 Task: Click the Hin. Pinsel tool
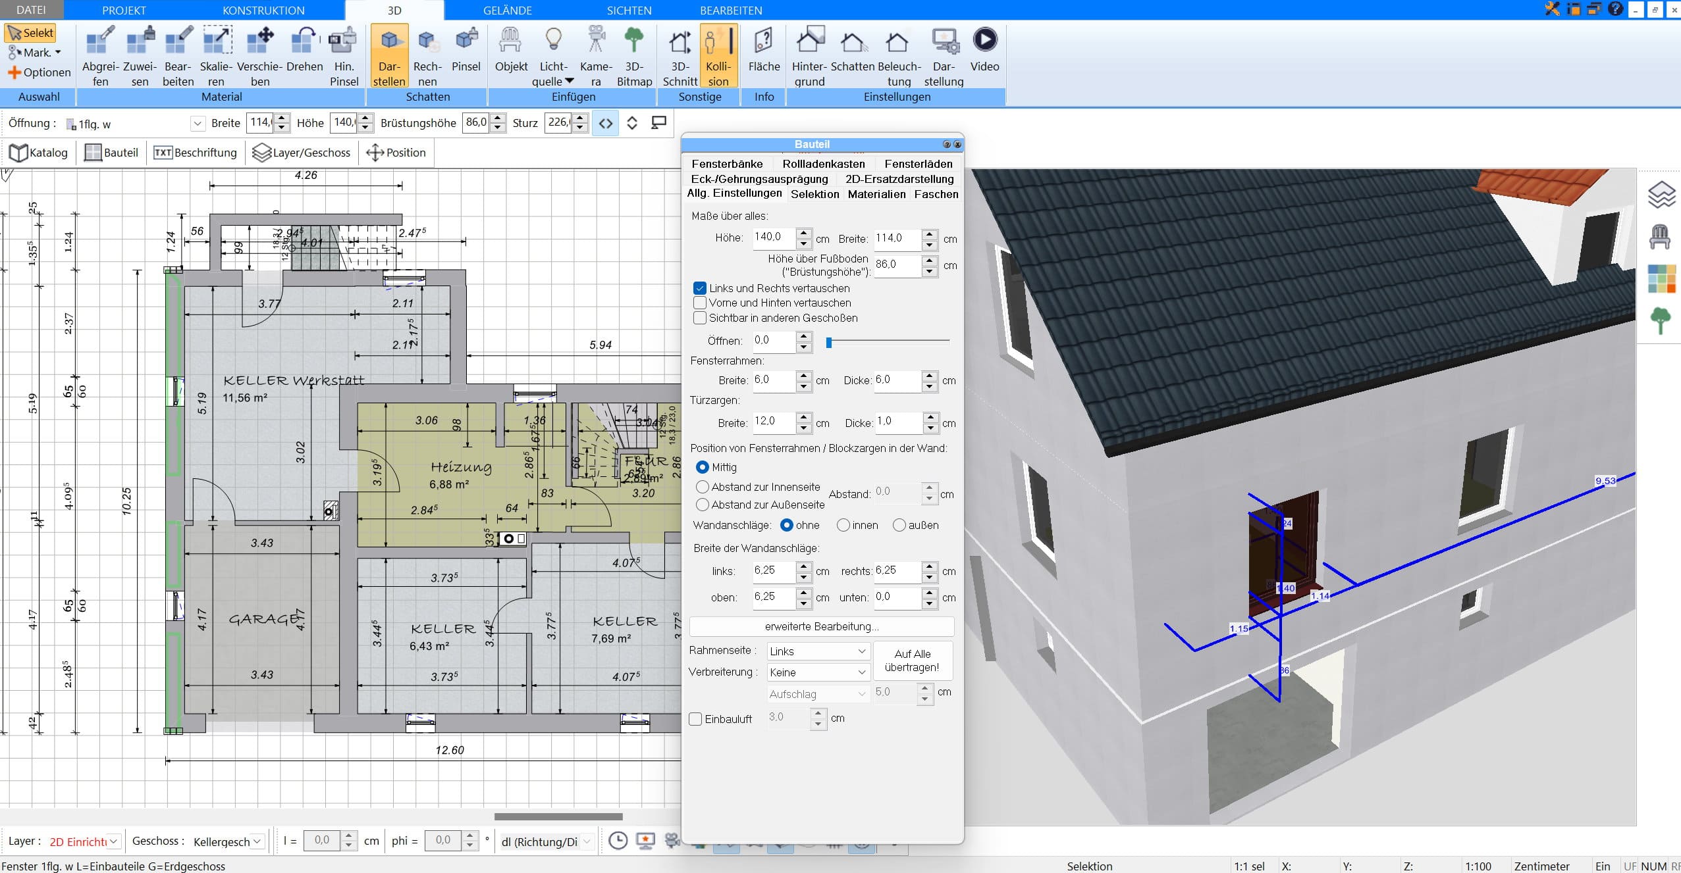[344, 57]
